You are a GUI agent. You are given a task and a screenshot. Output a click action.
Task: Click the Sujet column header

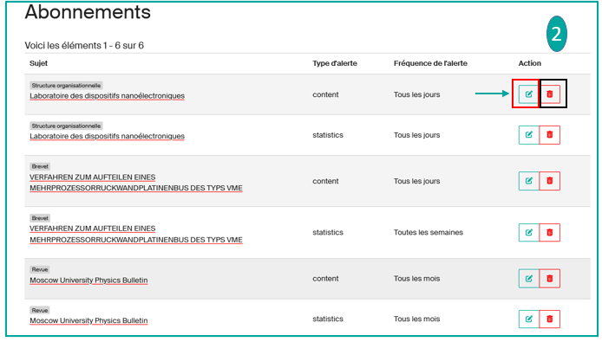39,63
